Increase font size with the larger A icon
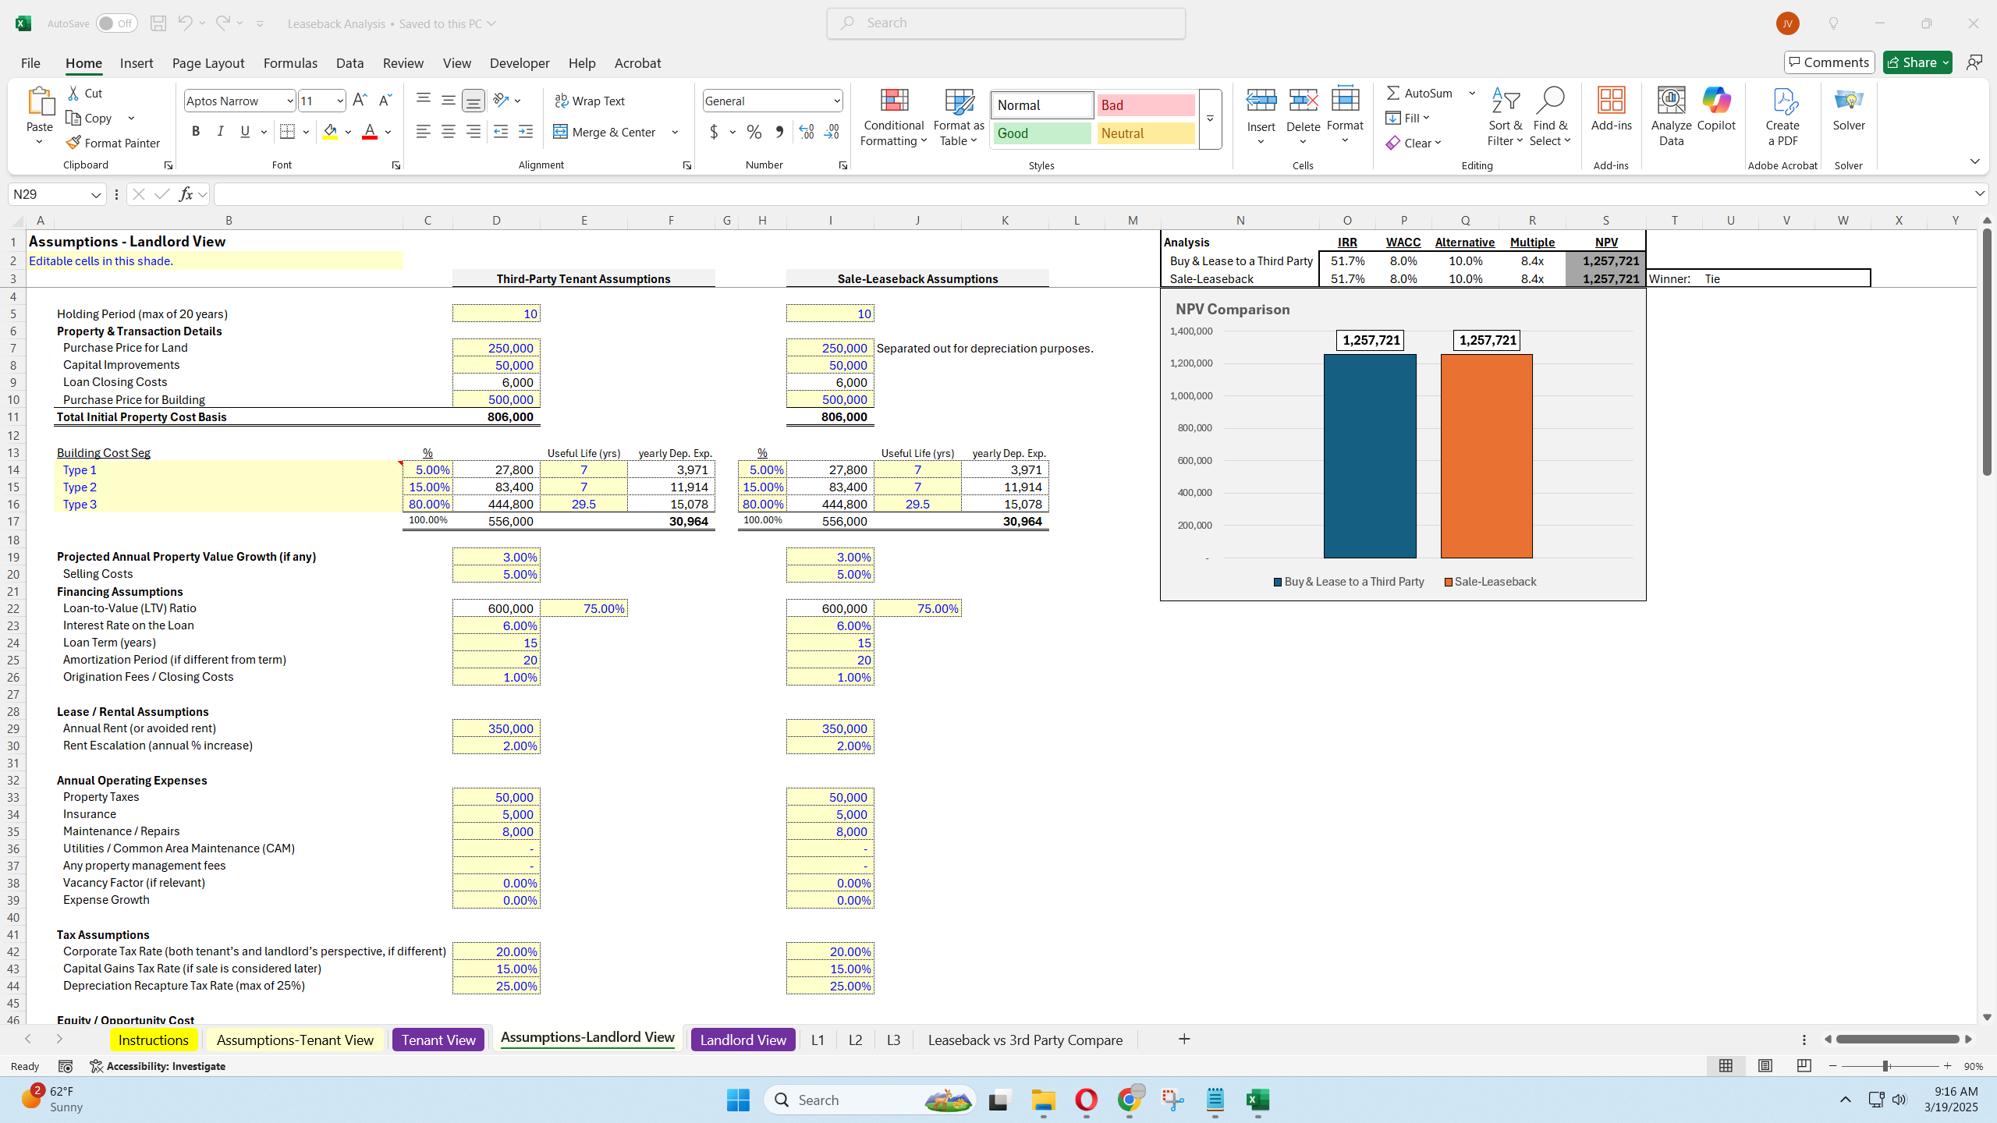Viewport: 1997px width, 1123px height. [360, 100]
